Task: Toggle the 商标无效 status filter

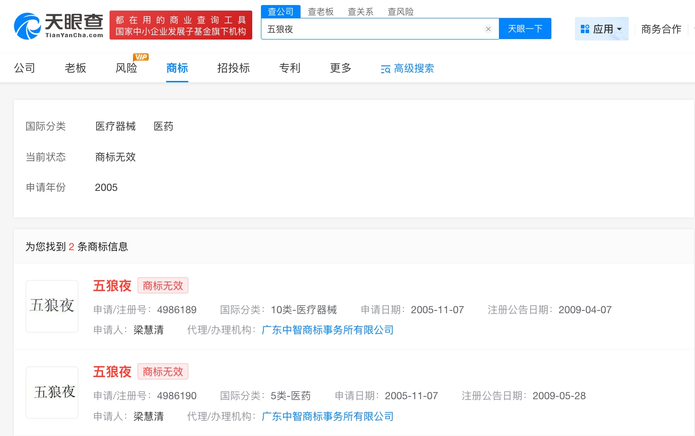Action: 115,157
